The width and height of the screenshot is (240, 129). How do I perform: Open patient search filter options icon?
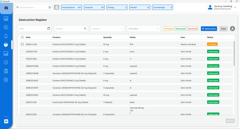click(50, 7)
